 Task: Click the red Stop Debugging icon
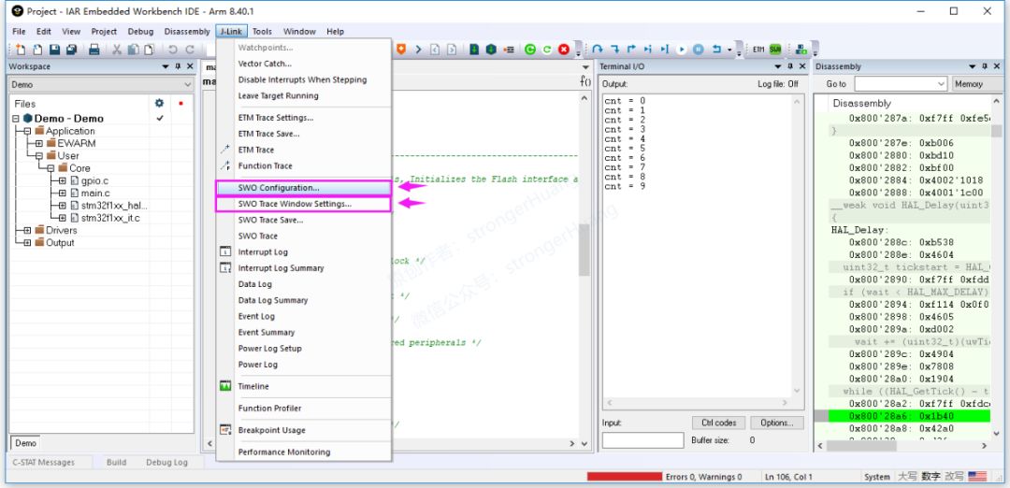coord(564,50)
